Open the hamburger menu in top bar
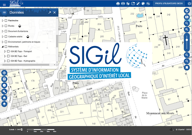 pyautogui.click(x=4, y=5)
